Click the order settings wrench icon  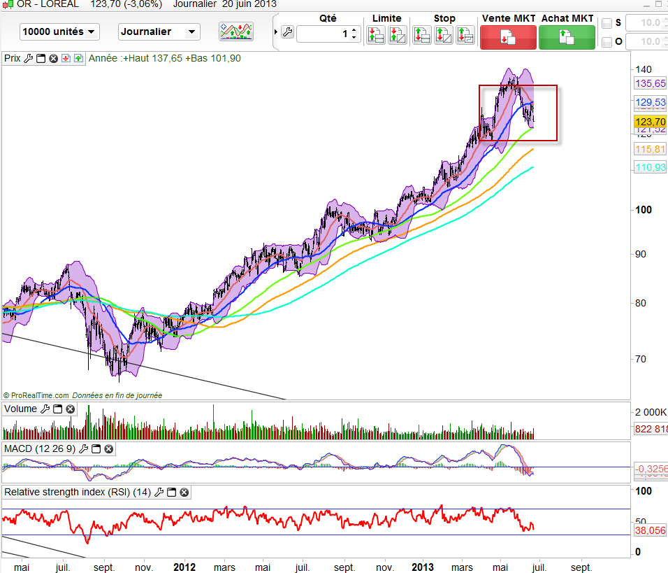pos(287,32)
